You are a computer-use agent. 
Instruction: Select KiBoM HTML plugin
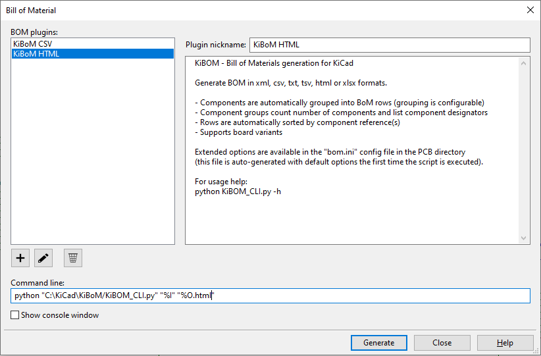coord(92,54)
